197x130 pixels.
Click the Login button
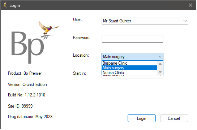point(142,118)
